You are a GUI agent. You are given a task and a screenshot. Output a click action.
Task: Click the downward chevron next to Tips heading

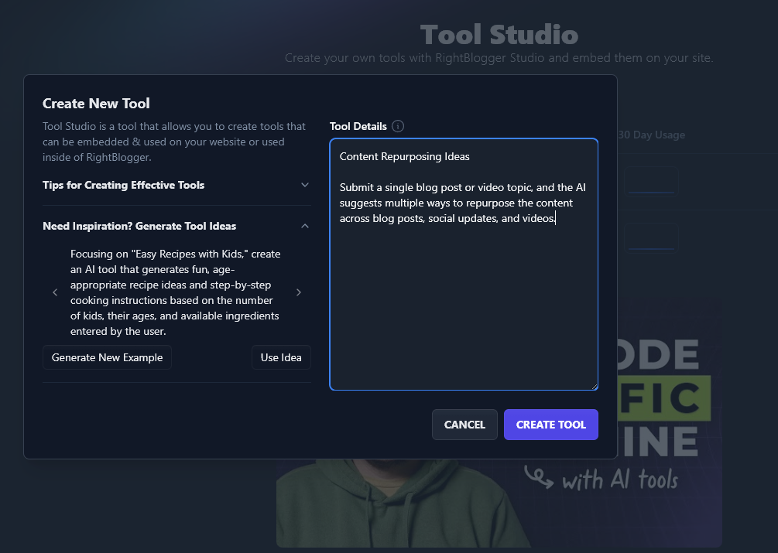[305, 185]
